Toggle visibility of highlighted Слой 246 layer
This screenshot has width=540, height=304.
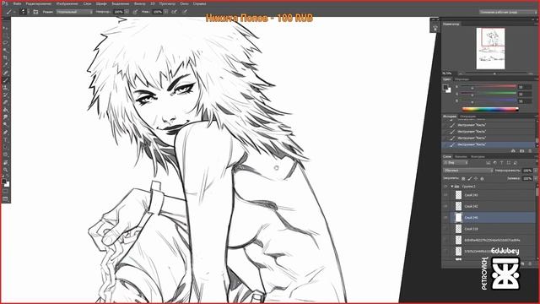click(x=445, y=218)
